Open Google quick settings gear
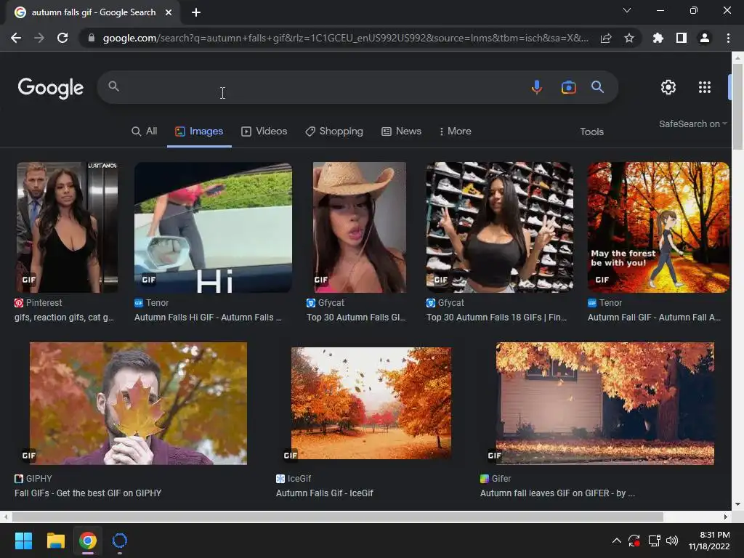Viewport: 744px width, 558px height. click(x=668, y=87)
